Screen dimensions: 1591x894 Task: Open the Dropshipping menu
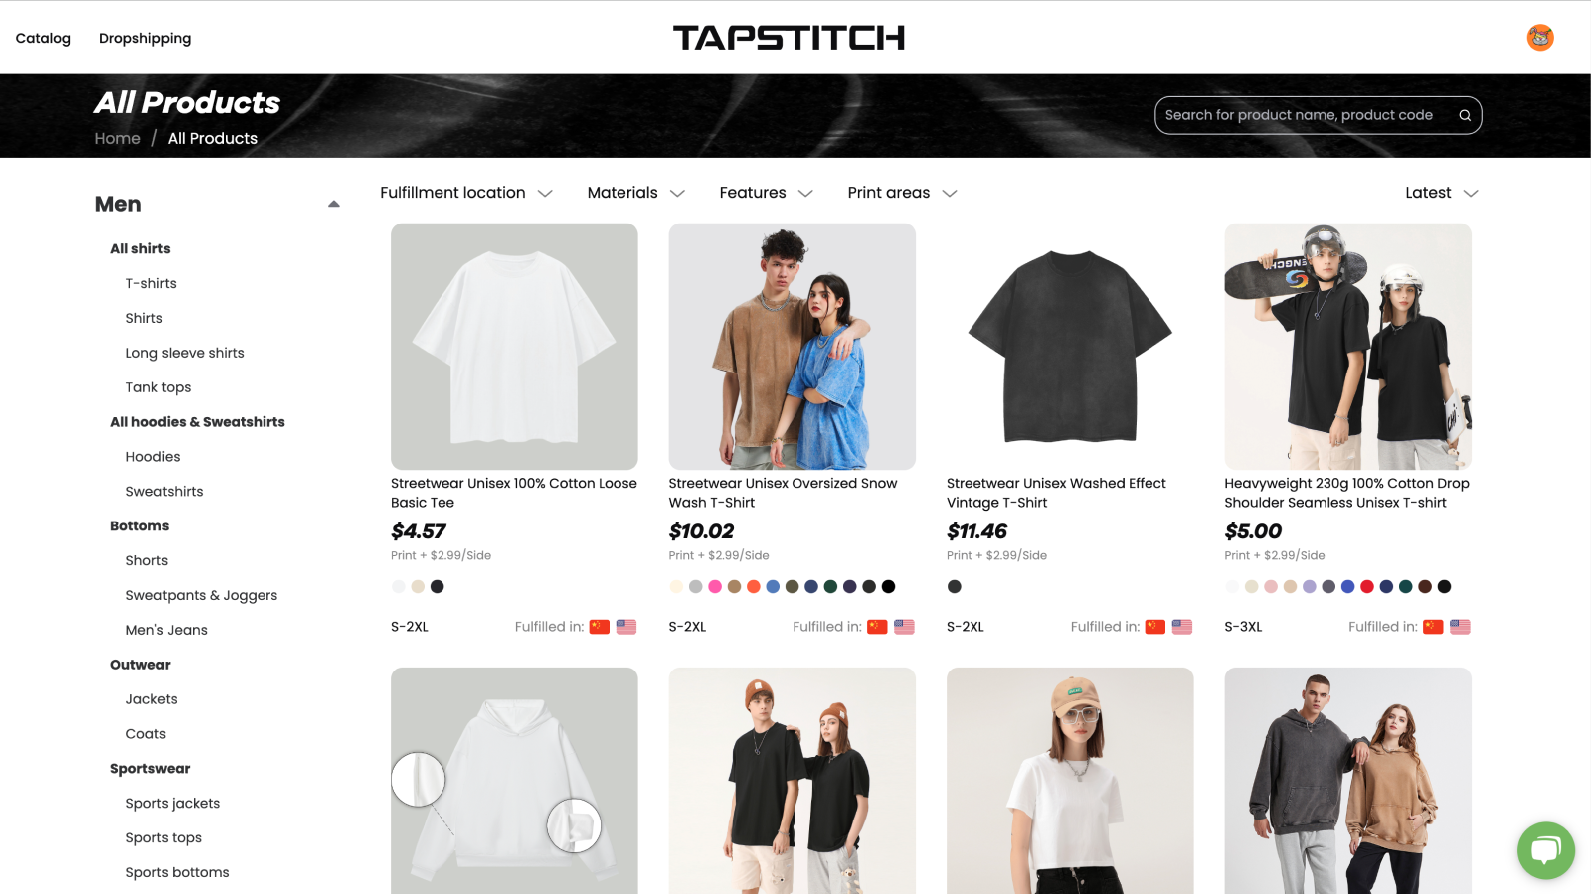[x=145, y=38]
